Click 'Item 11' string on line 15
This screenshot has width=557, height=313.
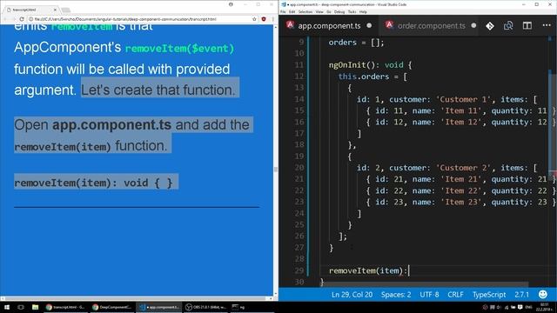(461, 110)
